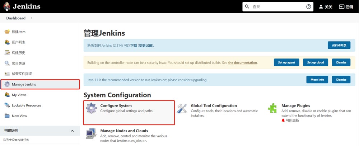Click Set up agent button
The width and height of the screenshot is (359, 146).
[x=286, y=62]
